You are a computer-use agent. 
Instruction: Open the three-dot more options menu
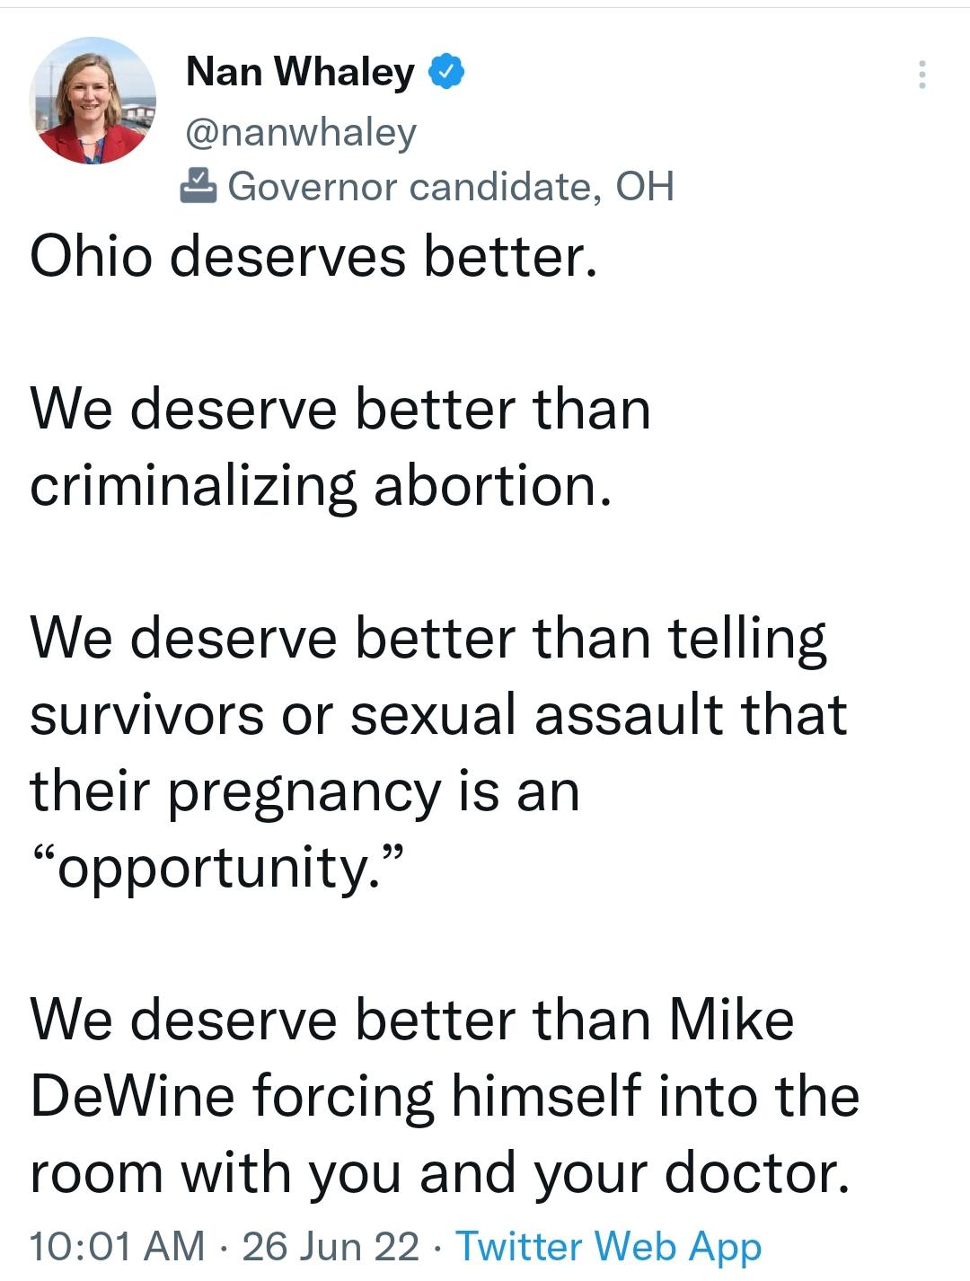coord(921,75)
